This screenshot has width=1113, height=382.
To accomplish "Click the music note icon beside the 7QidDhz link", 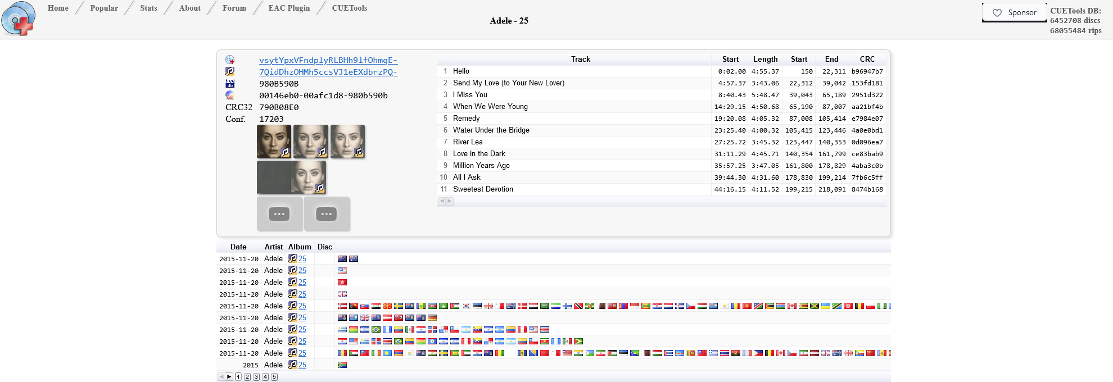I will pyautogui.click(x=230, y=71).
